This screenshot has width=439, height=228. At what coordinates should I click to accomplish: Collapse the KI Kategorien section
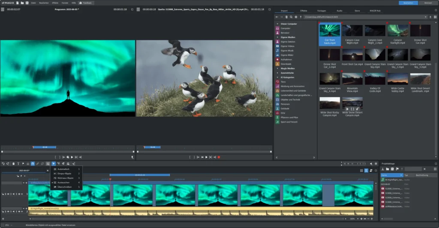(x=277, y=77)
